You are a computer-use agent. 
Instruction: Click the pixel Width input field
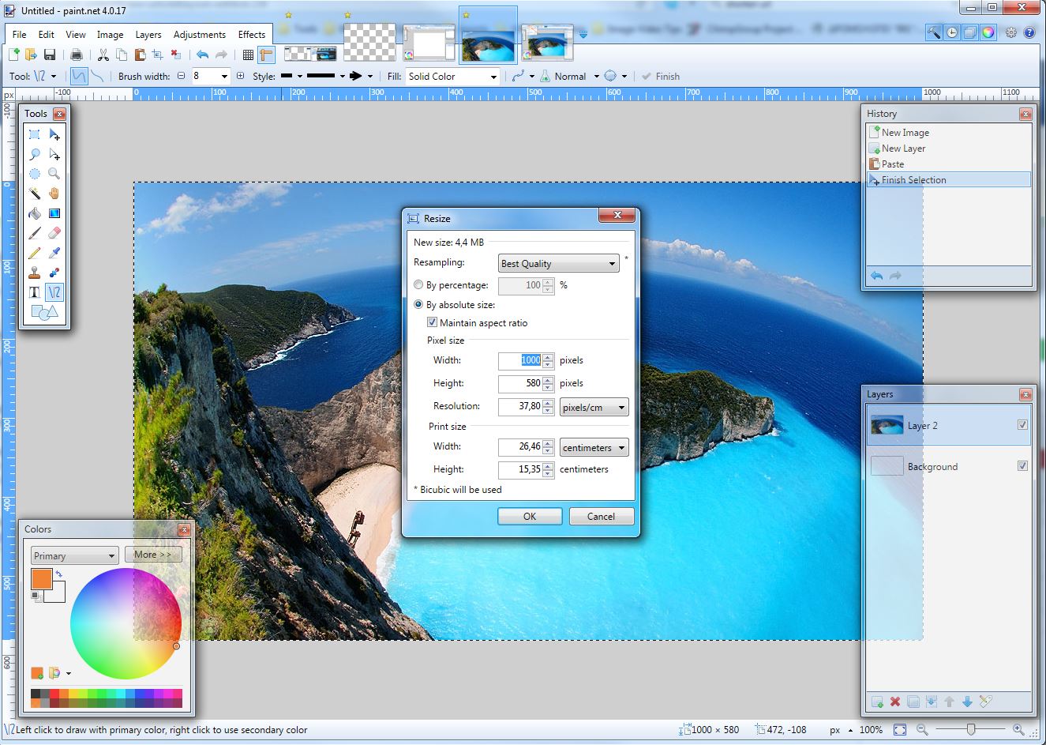(x=521, y=360)
